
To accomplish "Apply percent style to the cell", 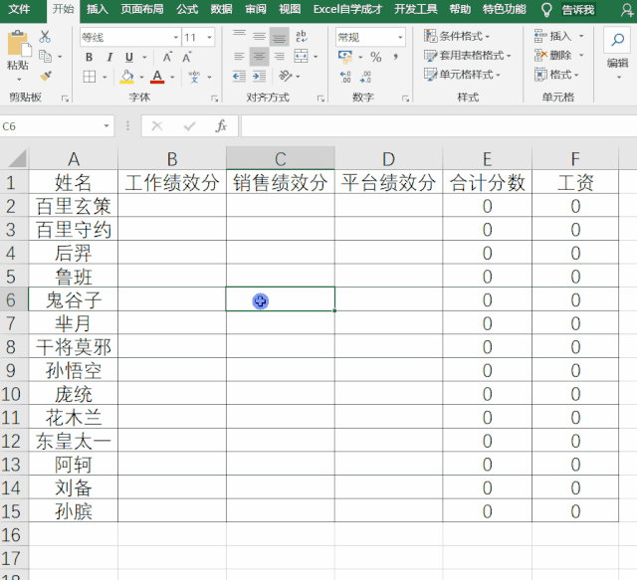I will pyautogui.click(x=376, y=57).
